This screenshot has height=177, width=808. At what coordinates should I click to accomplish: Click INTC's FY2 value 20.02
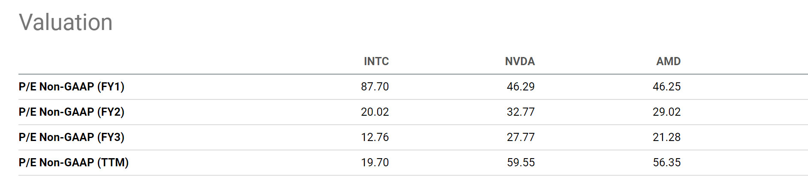[375, 112]
